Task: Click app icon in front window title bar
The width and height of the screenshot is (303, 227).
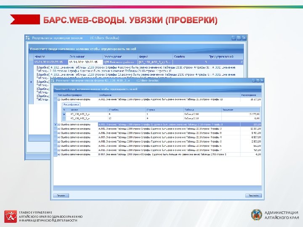Action: tap(53, 80)
